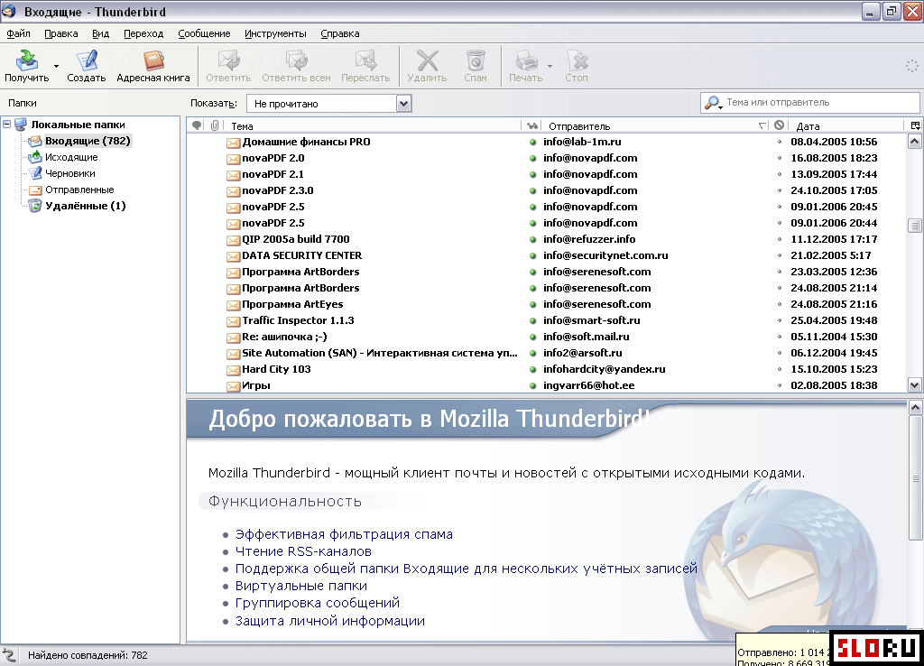Open the column picker icon beside Дата
The image size is (924, 666).
point(915,125)
